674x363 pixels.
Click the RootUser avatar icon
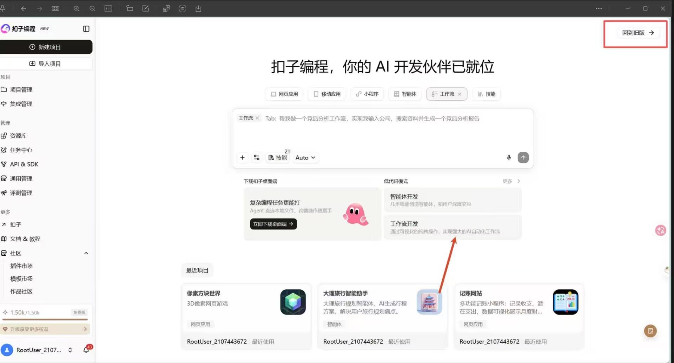[7, 350]
